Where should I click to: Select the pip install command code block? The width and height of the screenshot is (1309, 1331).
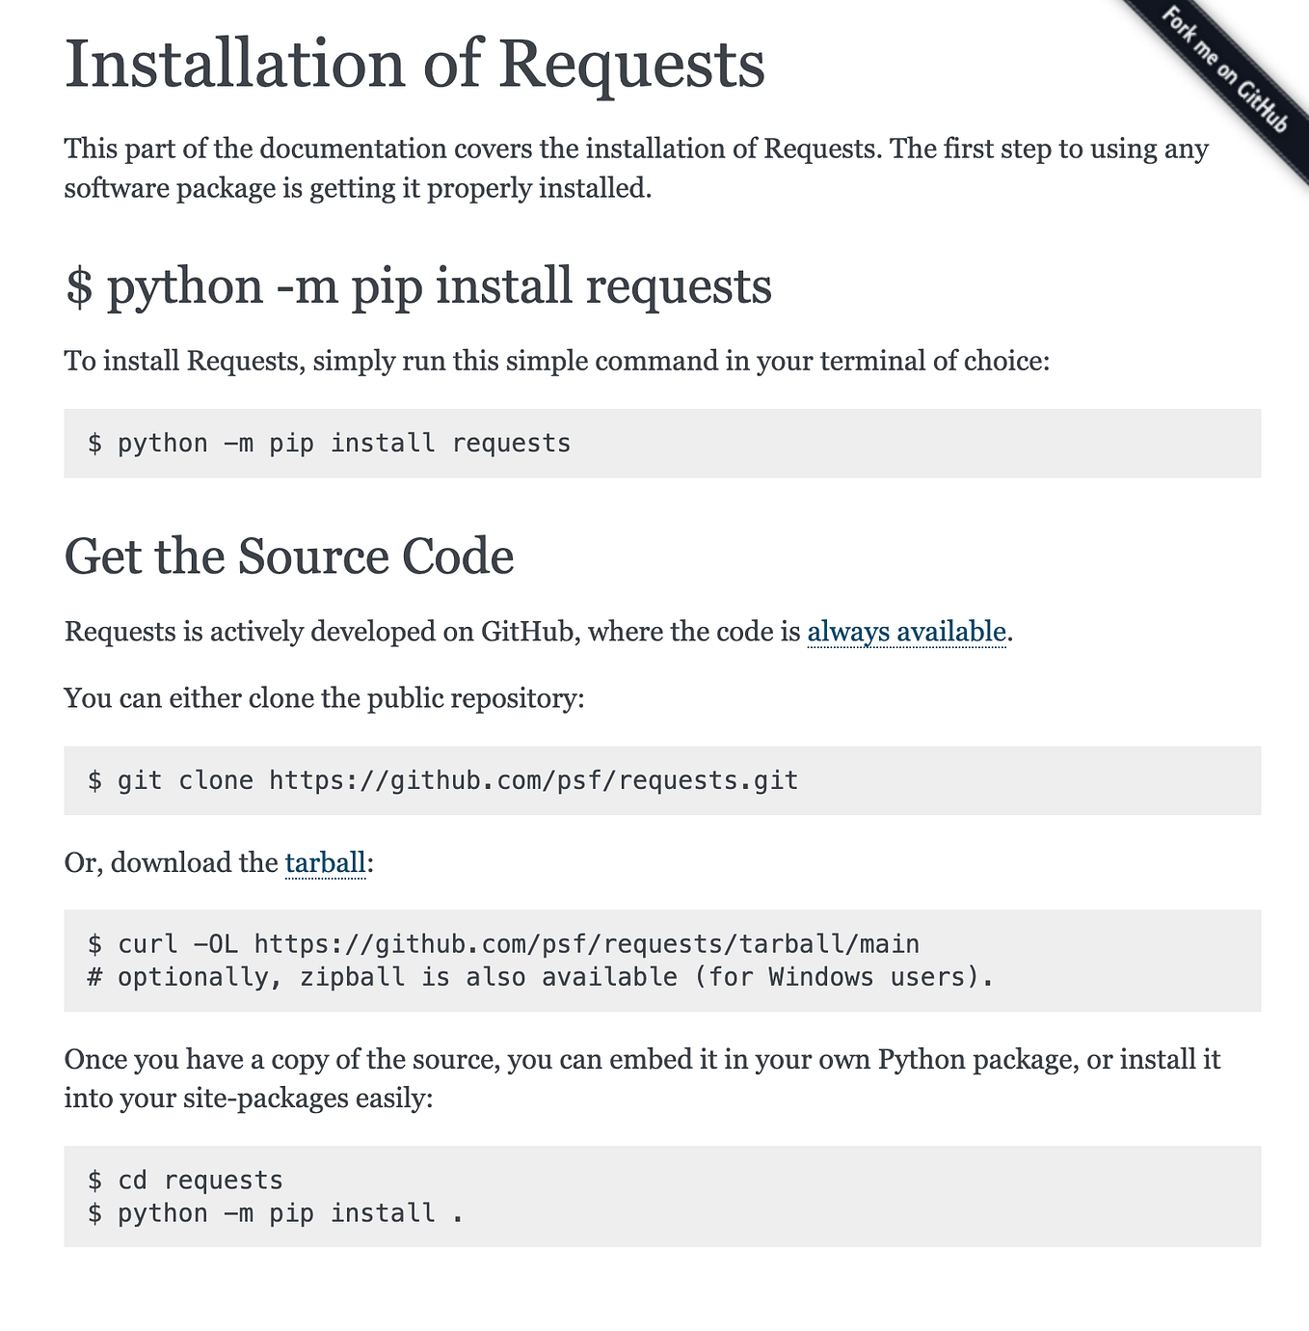330,442
